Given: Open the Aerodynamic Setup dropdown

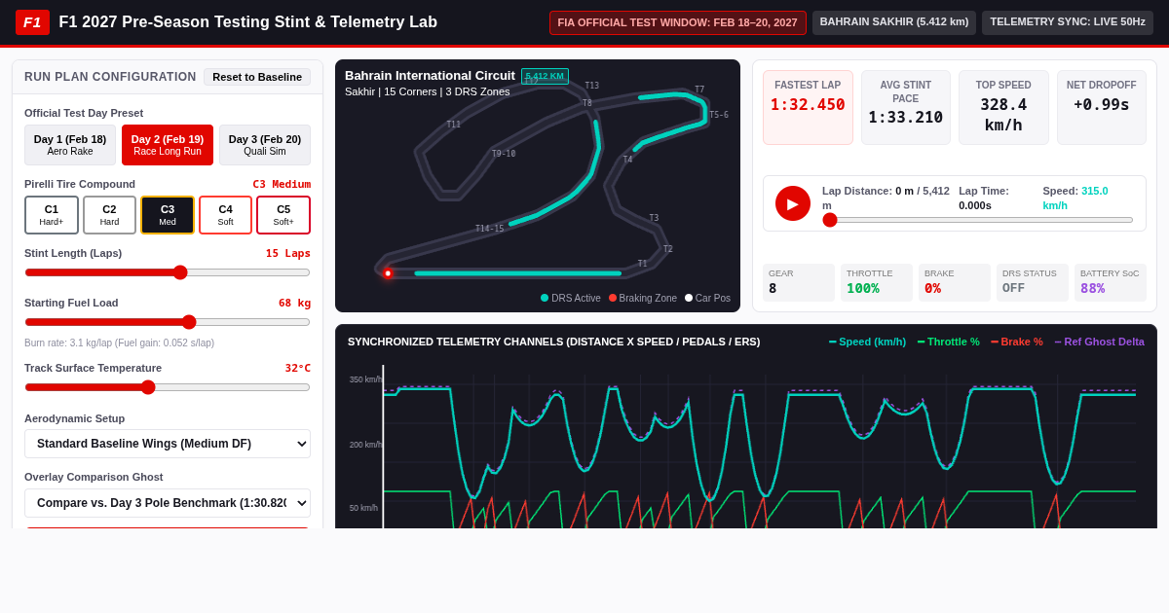Looking at the screenshot, I should tap(168, 444).
